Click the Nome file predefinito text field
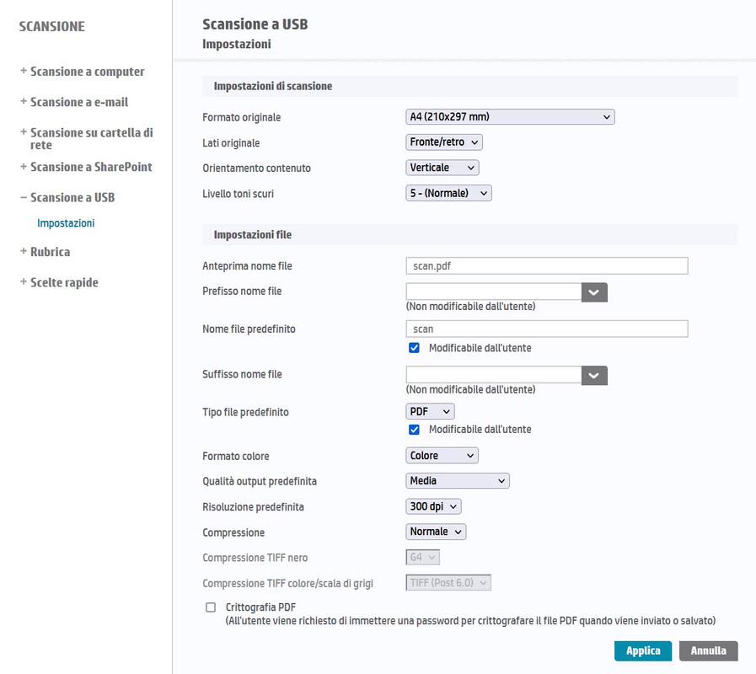 (547, 329)
